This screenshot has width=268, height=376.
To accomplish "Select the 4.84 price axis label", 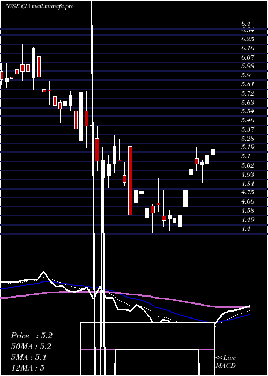I will click(248, 184).
